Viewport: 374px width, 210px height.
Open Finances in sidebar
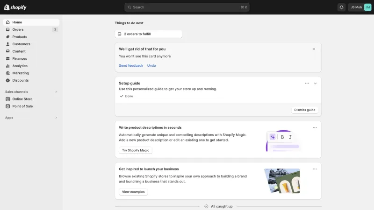point(31,59)
